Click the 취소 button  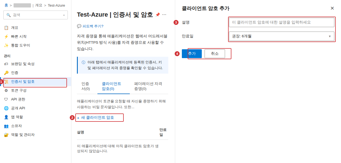(x=215, y=54)
